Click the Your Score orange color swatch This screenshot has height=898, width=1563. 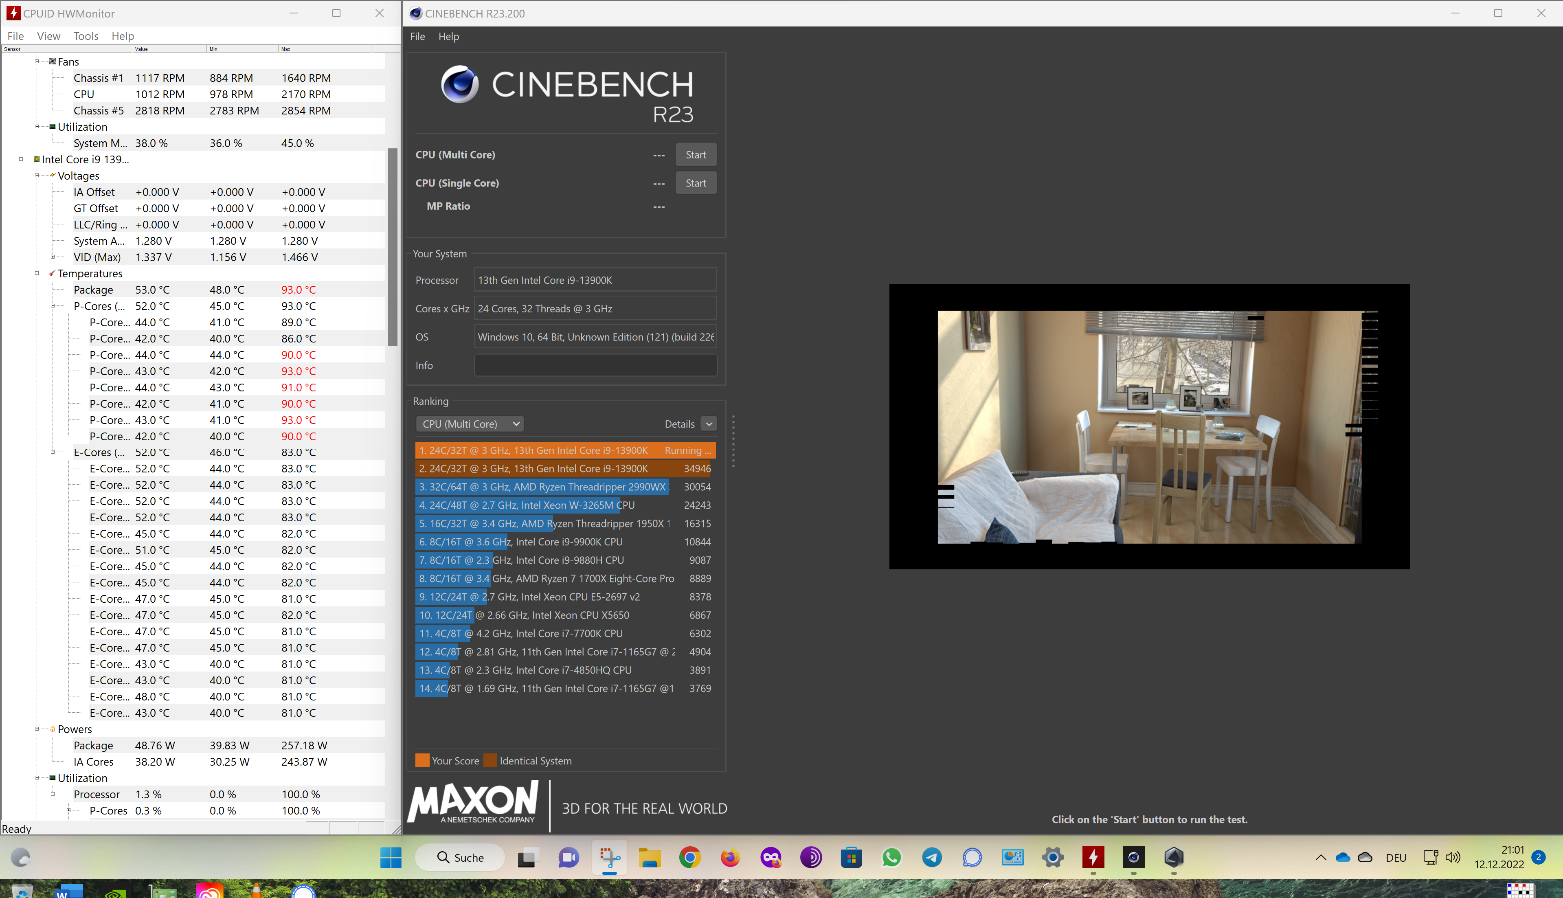[x=422, y=760]
